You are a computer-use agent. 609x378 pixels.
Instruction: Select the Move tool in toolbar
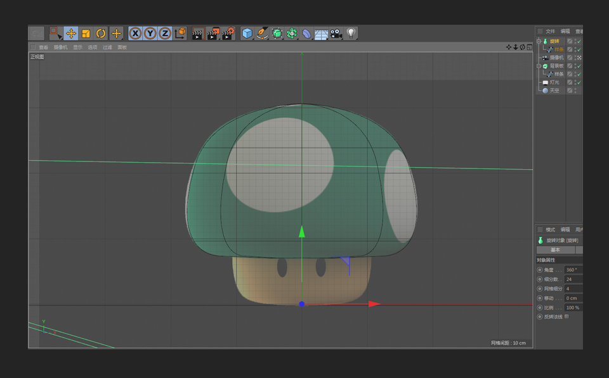tap(71, 34)
